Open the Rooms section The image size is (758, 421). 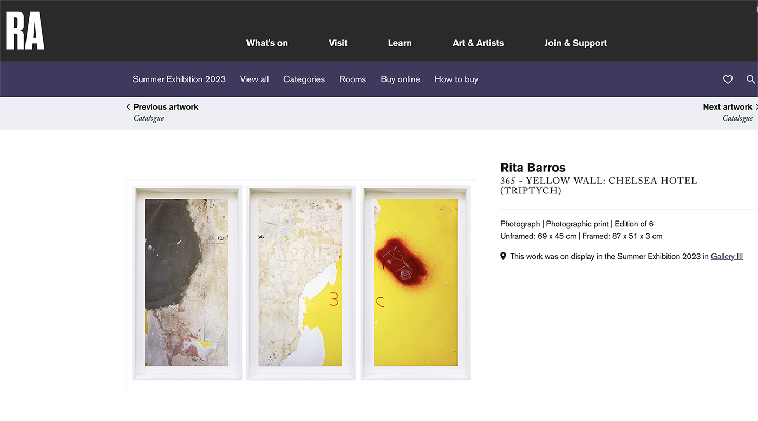click(x=352, y=79)
